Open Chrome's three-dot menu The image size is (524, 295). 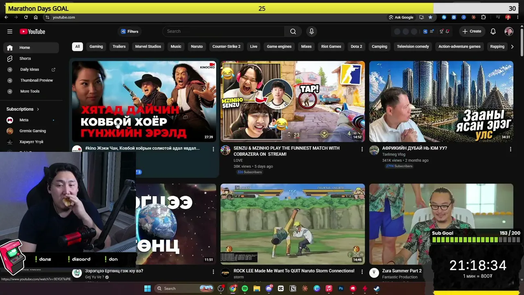coord(517,17)
